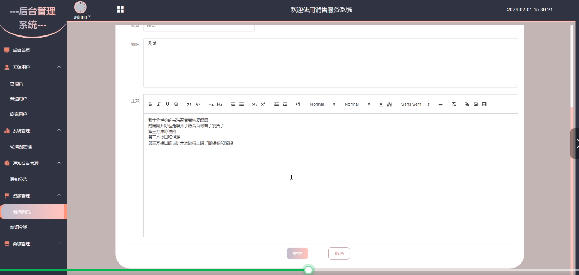Open the second Normal header dropdown
This screenshot has height=275, width=579.
[357, 104]
